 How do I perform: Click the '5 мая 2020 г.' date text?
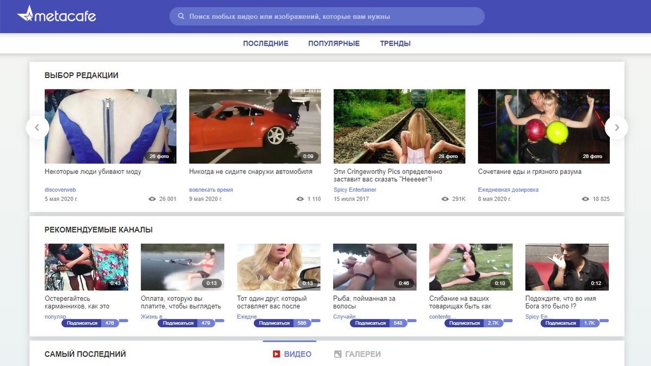61,199
